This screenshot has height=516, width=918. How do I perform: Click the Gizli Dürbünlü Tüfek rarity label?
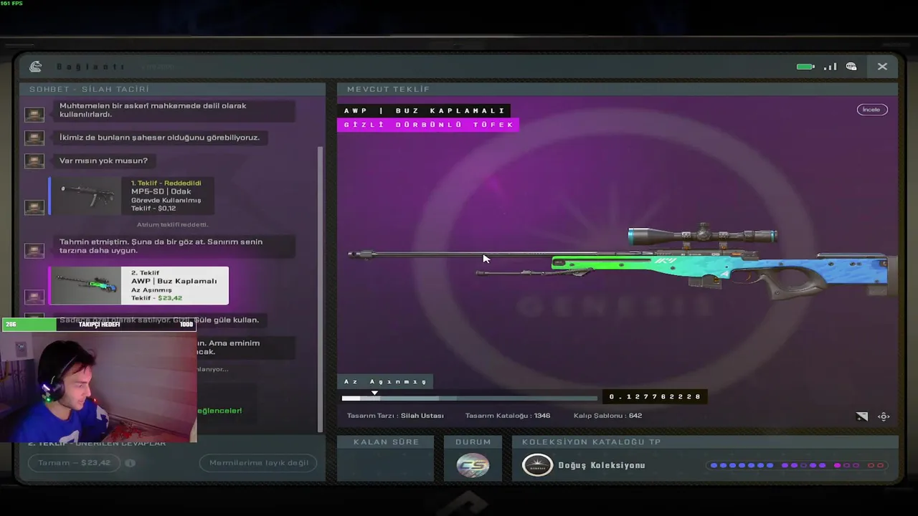click(x=428, y=125)
